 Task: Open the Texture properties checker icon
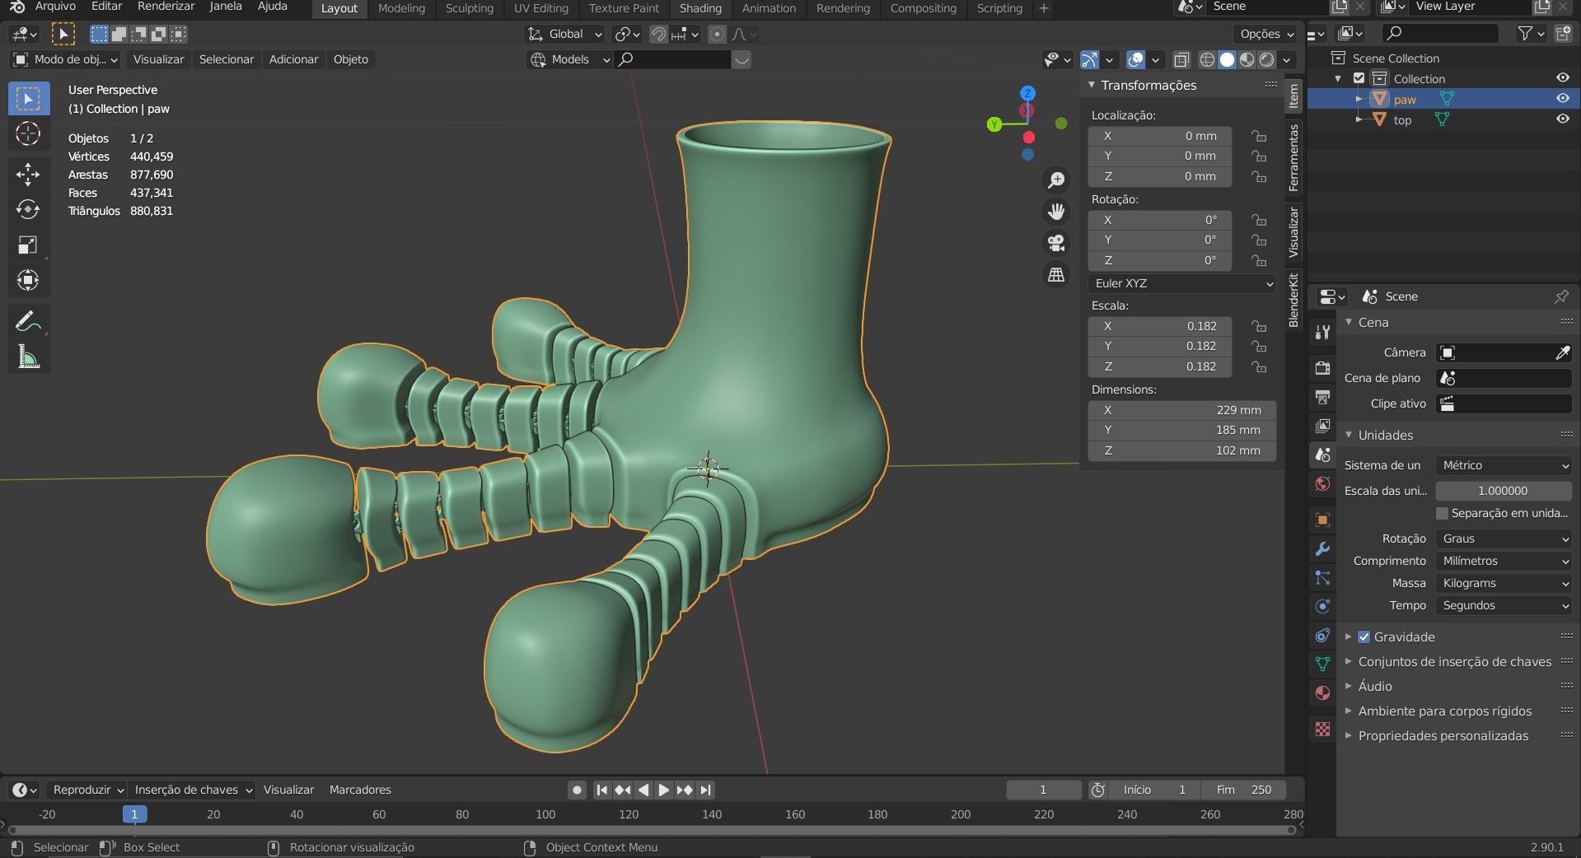coord(1322,729)
